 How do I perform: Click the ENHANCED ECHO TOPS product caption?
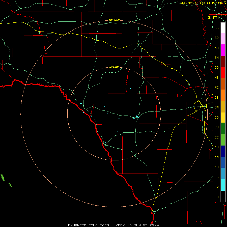(x=89, y=225)
